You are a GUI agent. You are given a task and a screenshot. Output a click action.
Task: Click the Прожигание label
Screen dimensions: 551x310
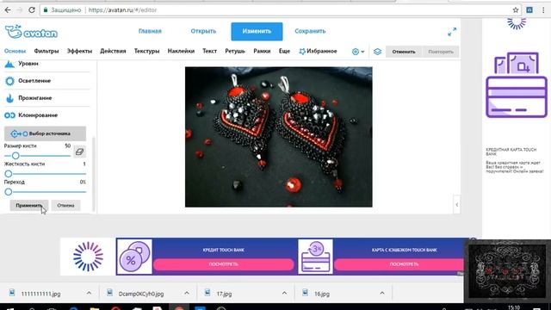[35, 98]
